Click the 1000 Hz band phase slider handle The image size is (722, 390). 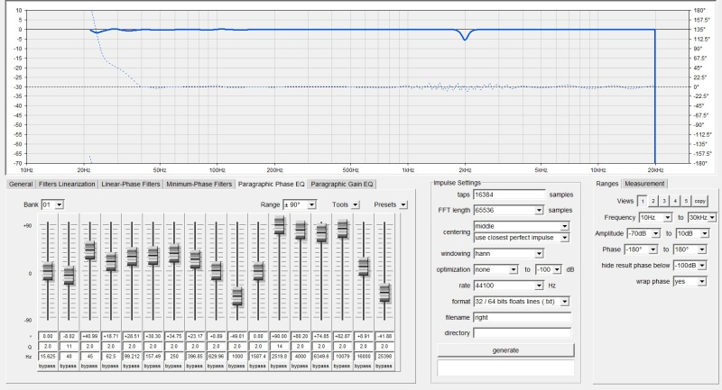tap(236, 295)
